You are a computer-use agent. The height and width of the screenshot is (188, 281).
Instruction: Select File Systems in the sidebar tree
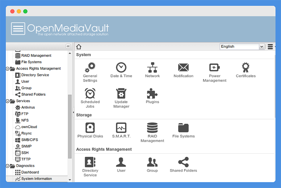point(28,62)
